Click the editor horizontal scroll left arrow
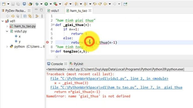Screen dimensions: 193x108 click(x=57, y=57)
